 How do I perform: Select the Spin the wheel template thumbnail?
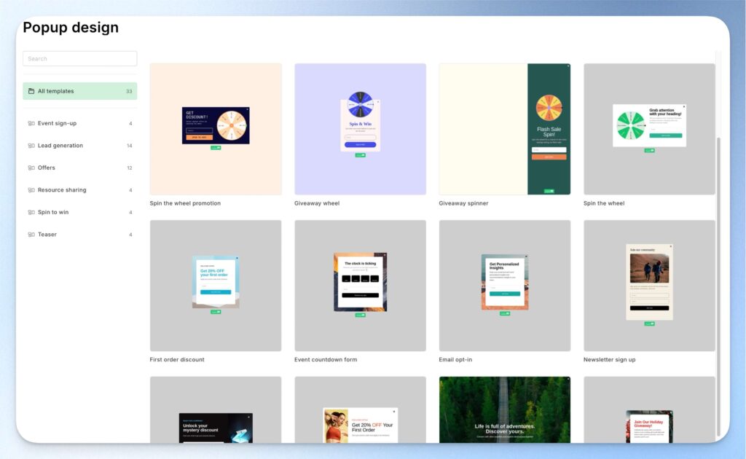coord(649,129)
